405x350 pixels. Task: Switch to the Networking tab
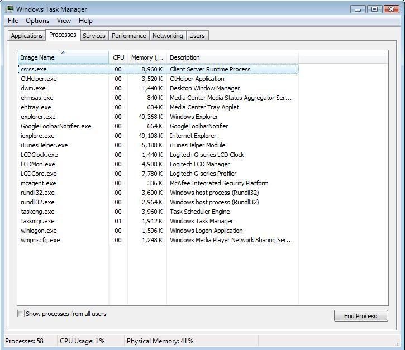[168, 36]
